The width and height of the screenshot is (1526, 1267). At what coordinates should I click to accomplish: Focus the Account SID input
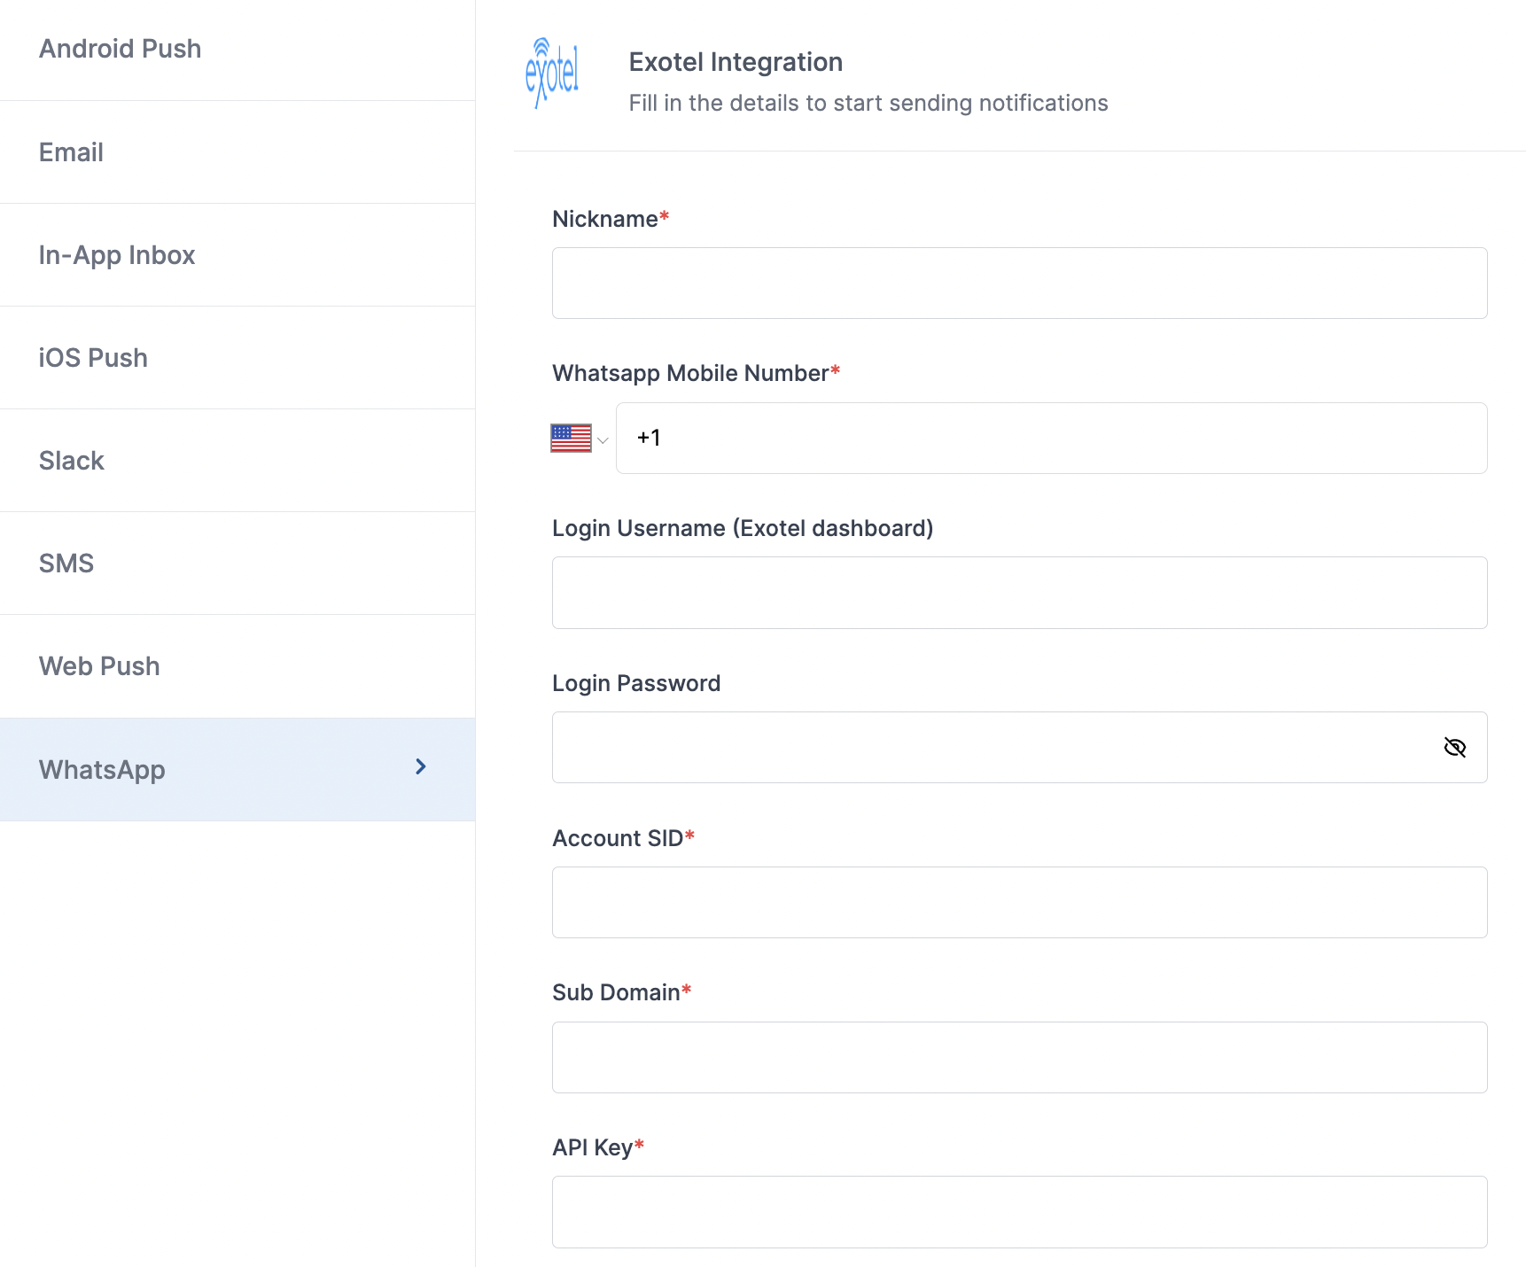pos(1019,903)
